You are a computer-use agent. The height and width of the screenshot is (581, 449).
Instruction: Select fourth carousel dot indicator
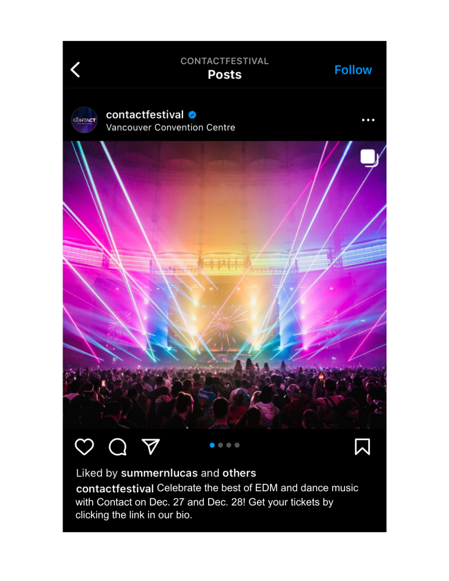click(x=237, y=445)
